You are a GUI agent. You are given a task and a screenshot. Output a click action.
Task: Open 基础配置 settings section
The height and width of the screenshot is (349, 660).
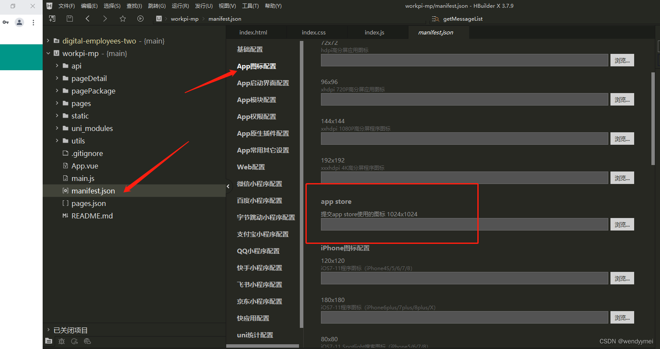point(250,50)
